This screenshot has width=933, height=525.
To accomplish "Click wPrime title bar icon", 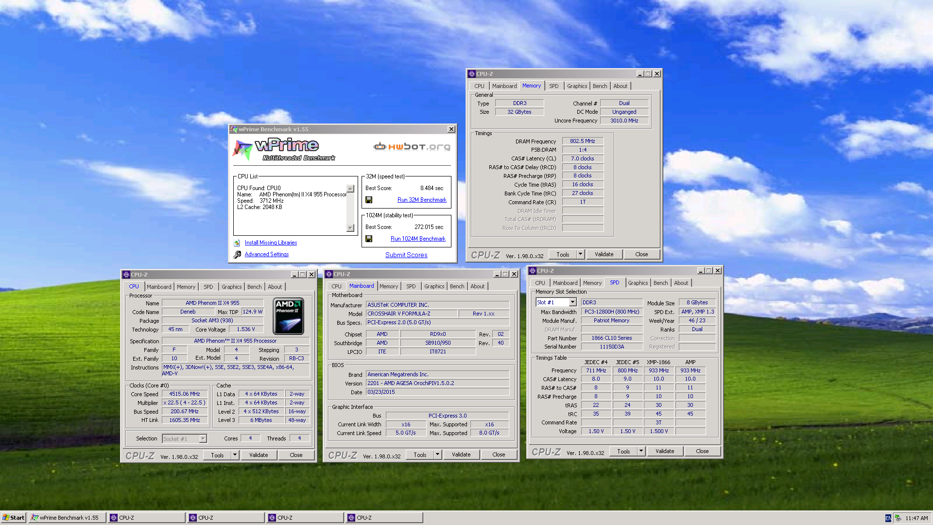I will pos(234,129).
